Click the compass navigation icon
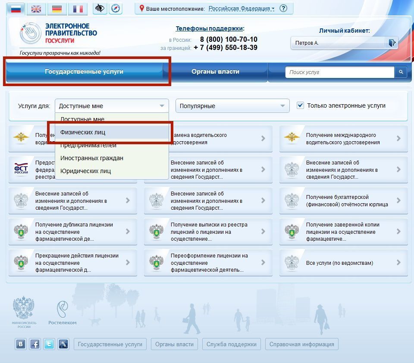This screenshot has height=363, width=414. 115,9
